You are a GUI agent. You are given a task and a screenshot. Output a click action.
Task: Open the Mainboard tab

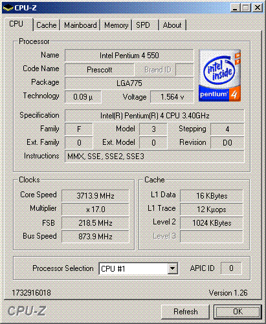80,25
